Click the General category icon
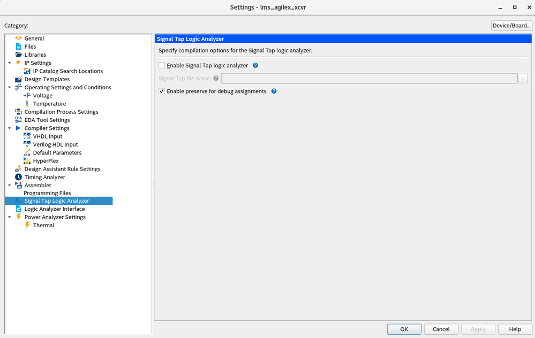Viewport: 535px width, 338px height. (18, 39)
